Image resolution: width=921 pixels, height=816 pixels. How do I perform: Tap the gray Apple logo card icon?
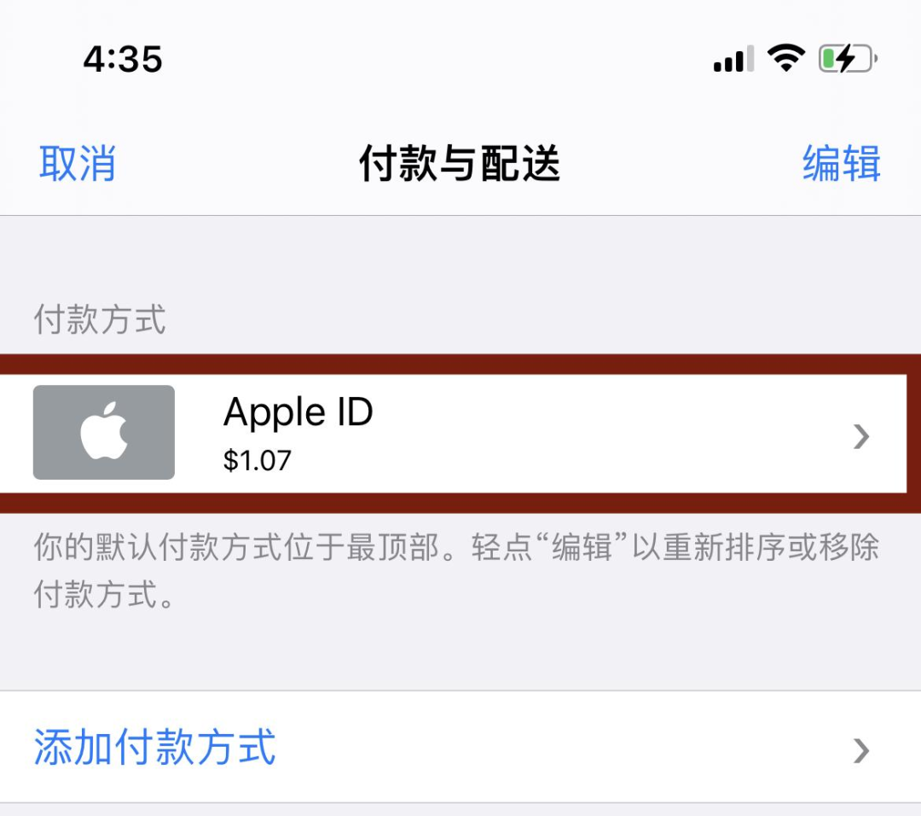point(104,432)
